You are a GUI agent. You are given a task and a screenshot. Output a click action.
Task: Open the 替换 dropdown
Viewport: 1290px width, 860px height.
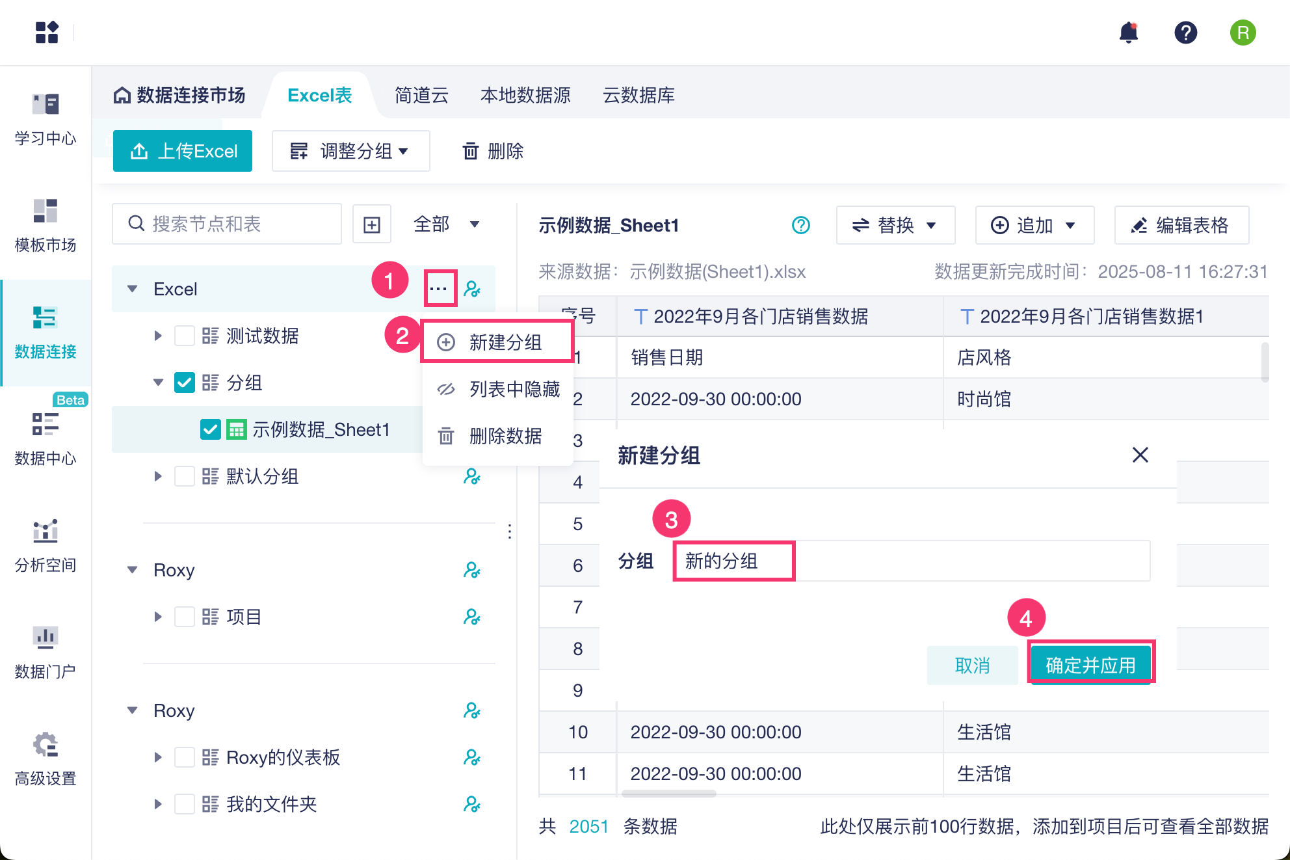[x=895, y=226]
